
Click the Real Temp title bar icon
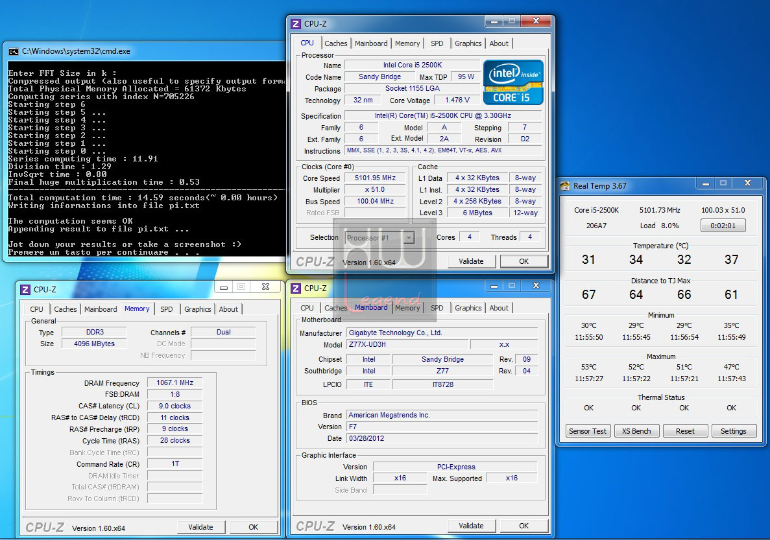coord(565,185)
